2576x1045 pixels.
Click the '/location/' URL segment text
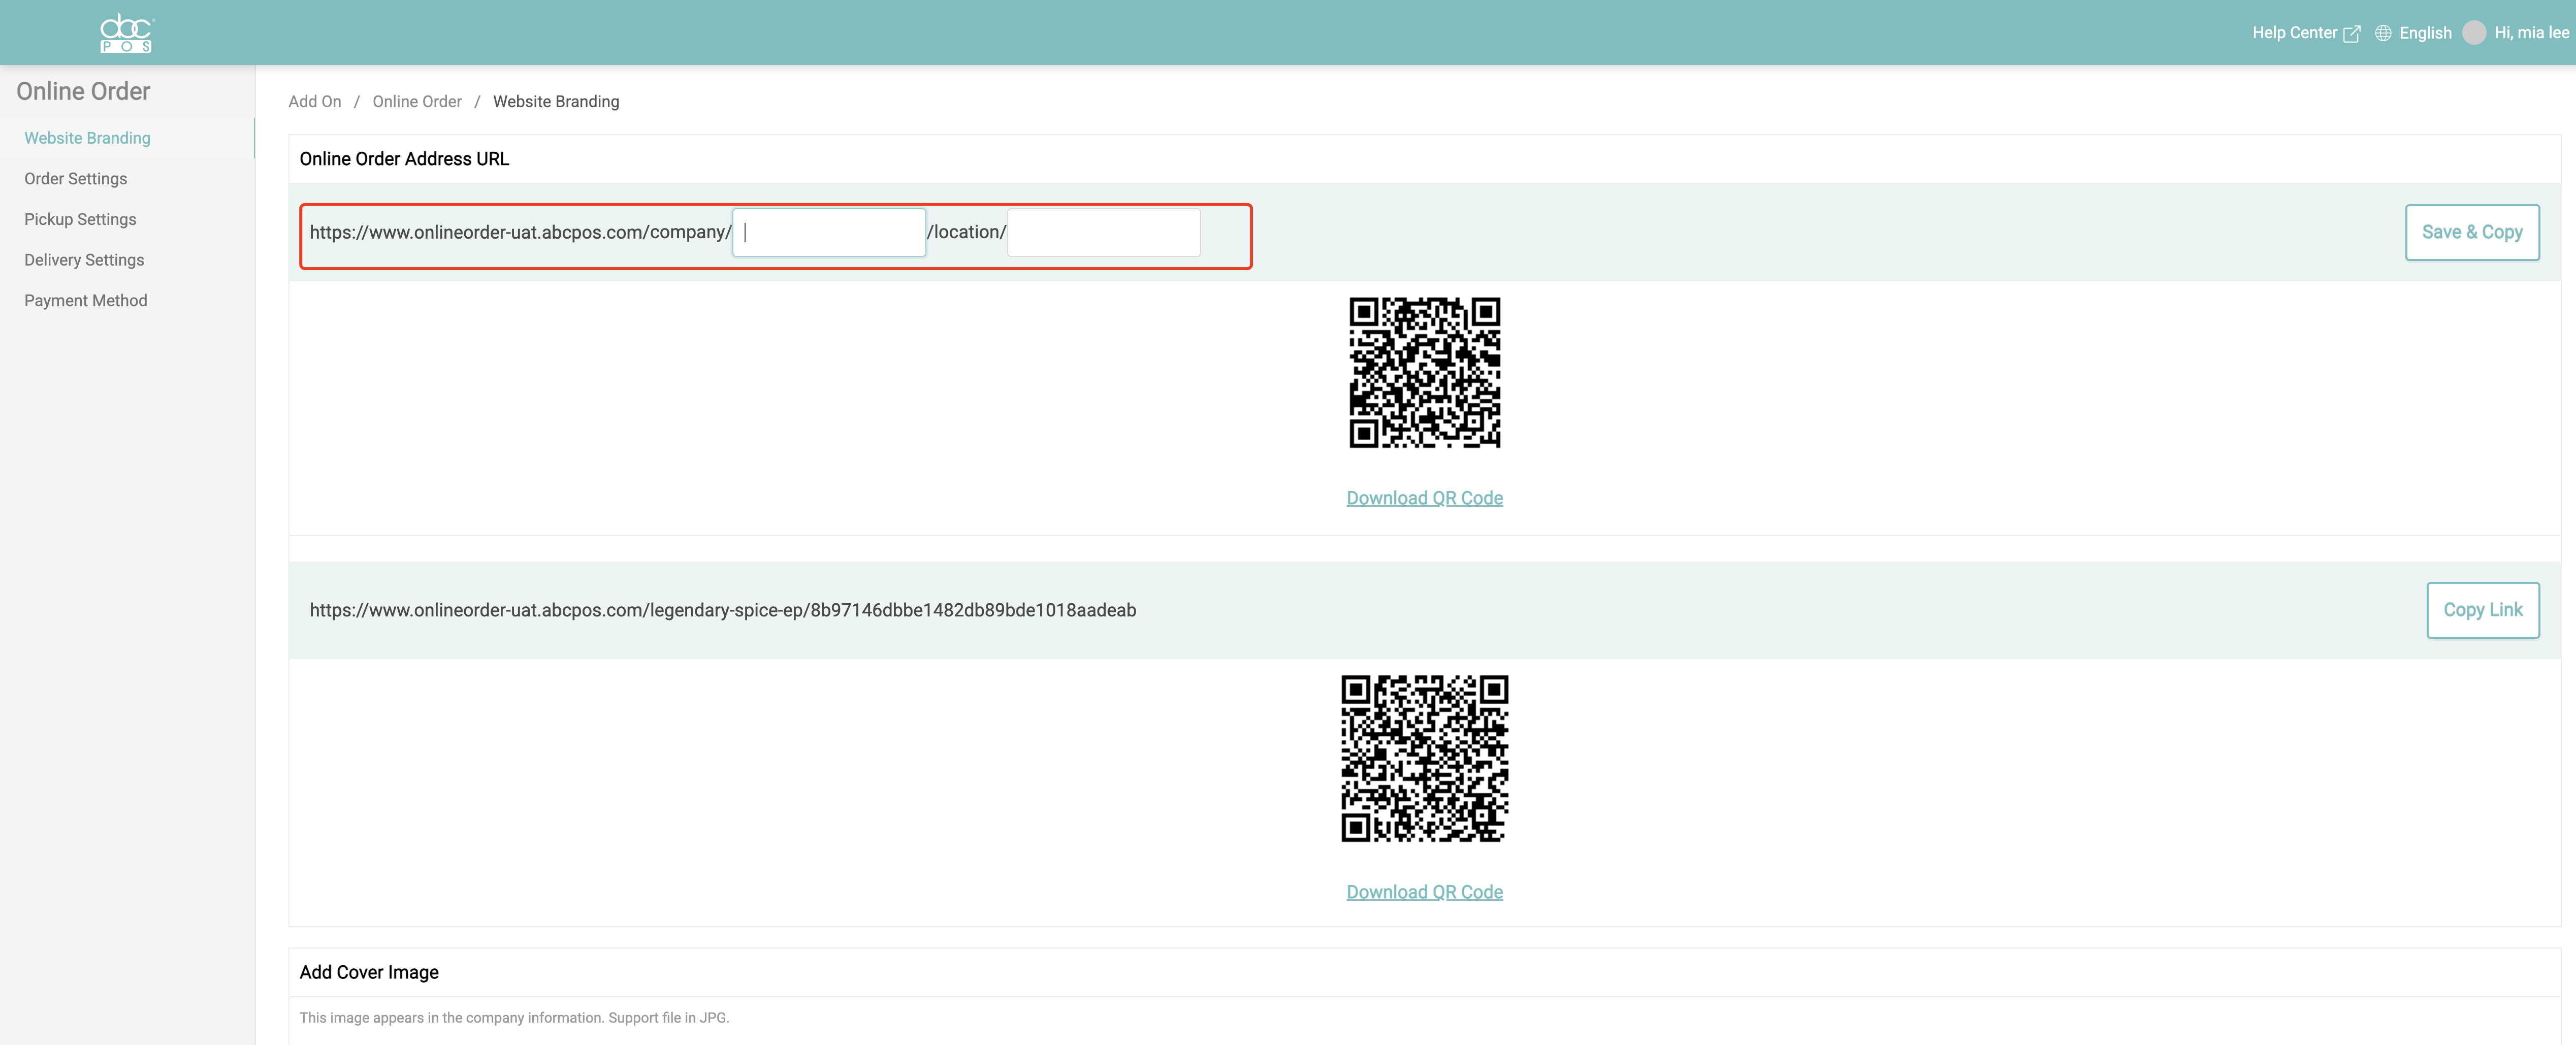[966, 232]
